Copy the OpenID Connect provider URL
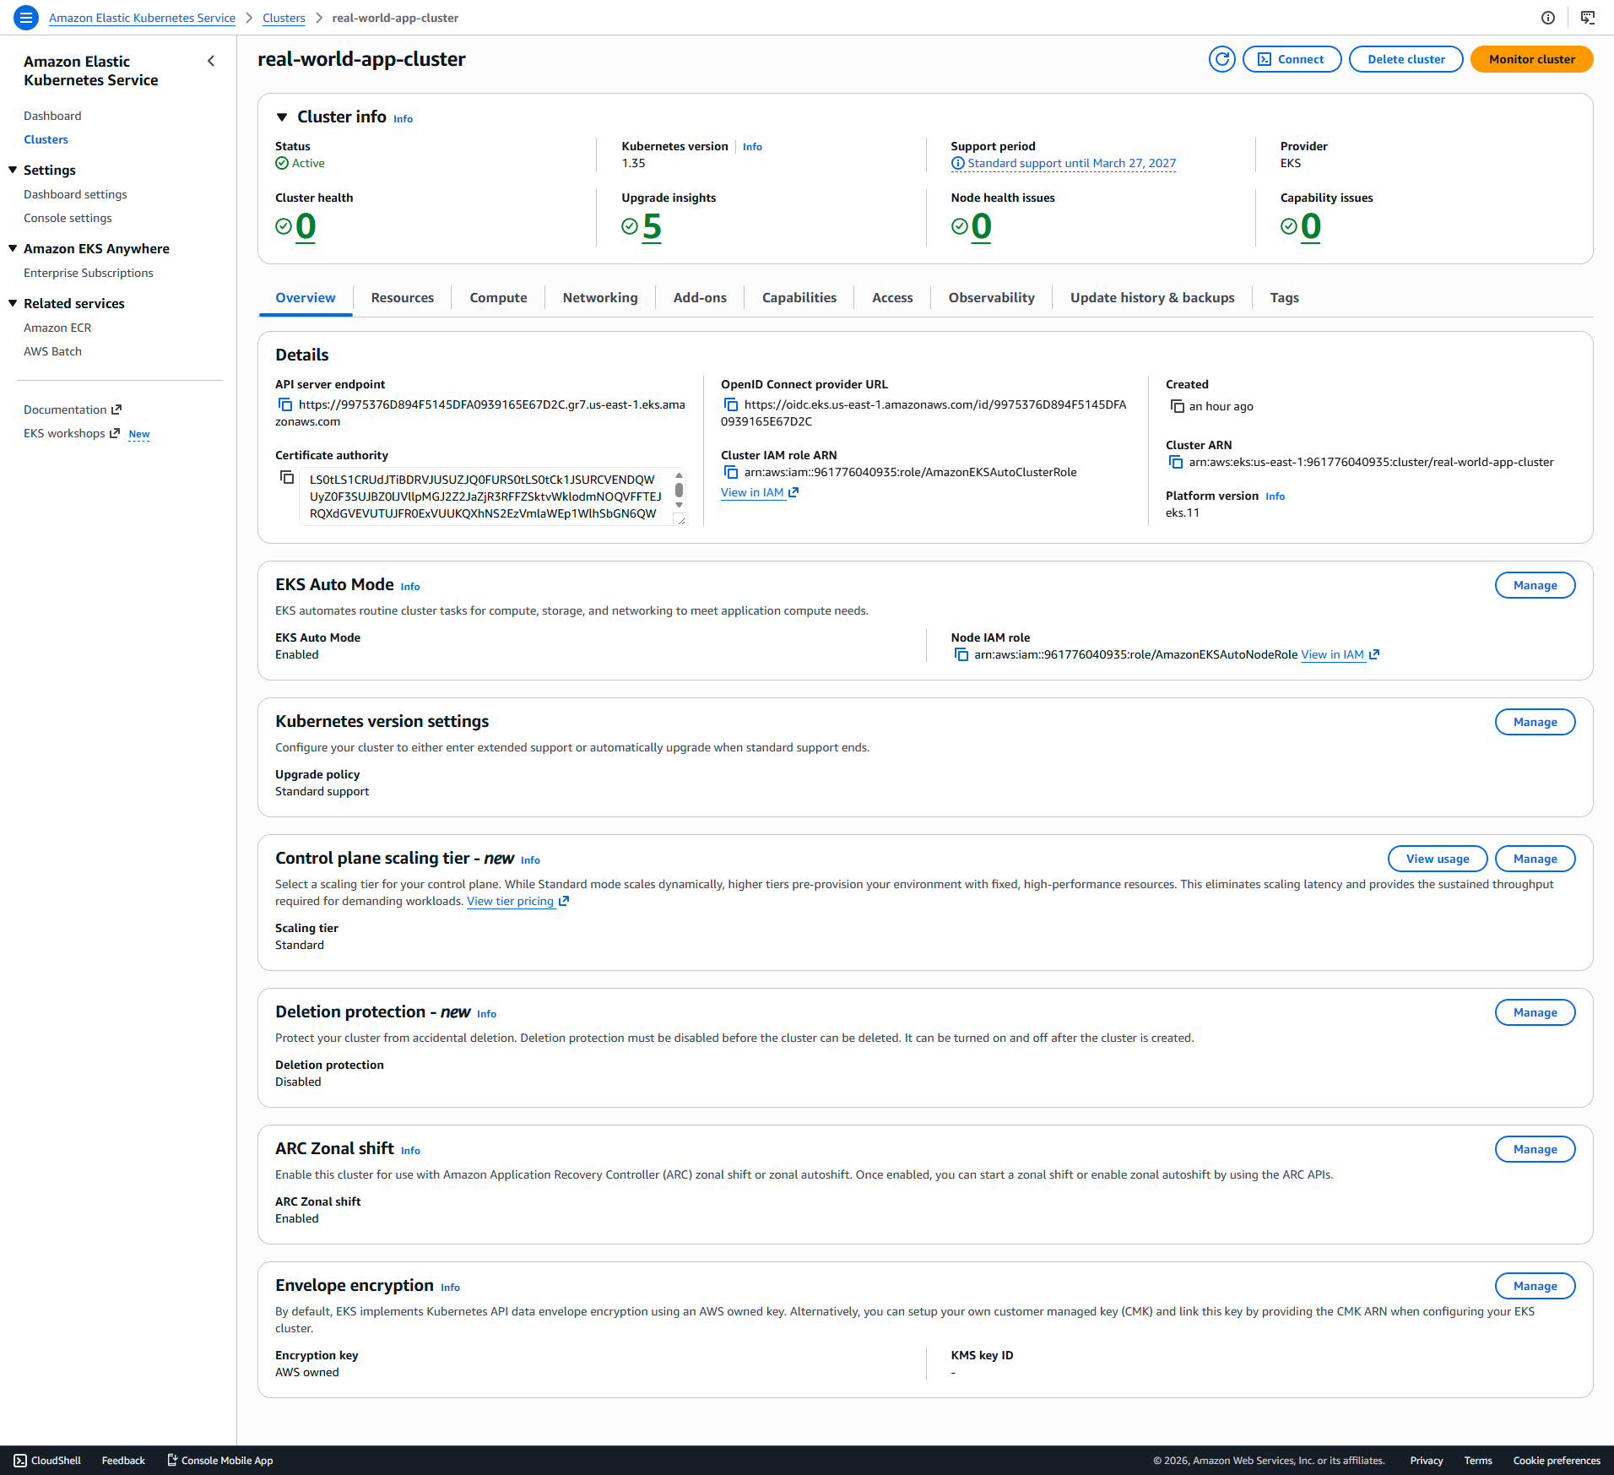Image resolution: width=1614 pixels, height=1475 pixels. (731, 405)
